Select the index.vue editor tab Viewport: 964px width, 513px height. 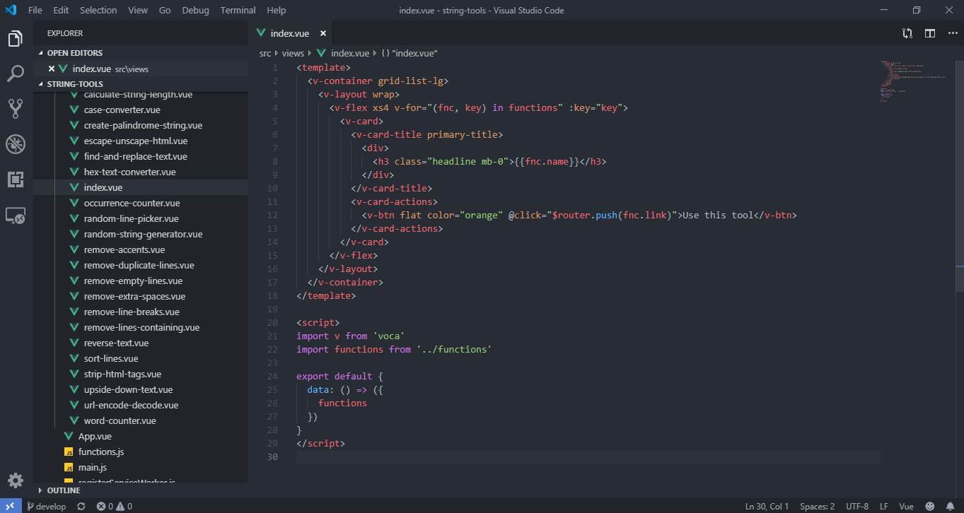point(290,33)
